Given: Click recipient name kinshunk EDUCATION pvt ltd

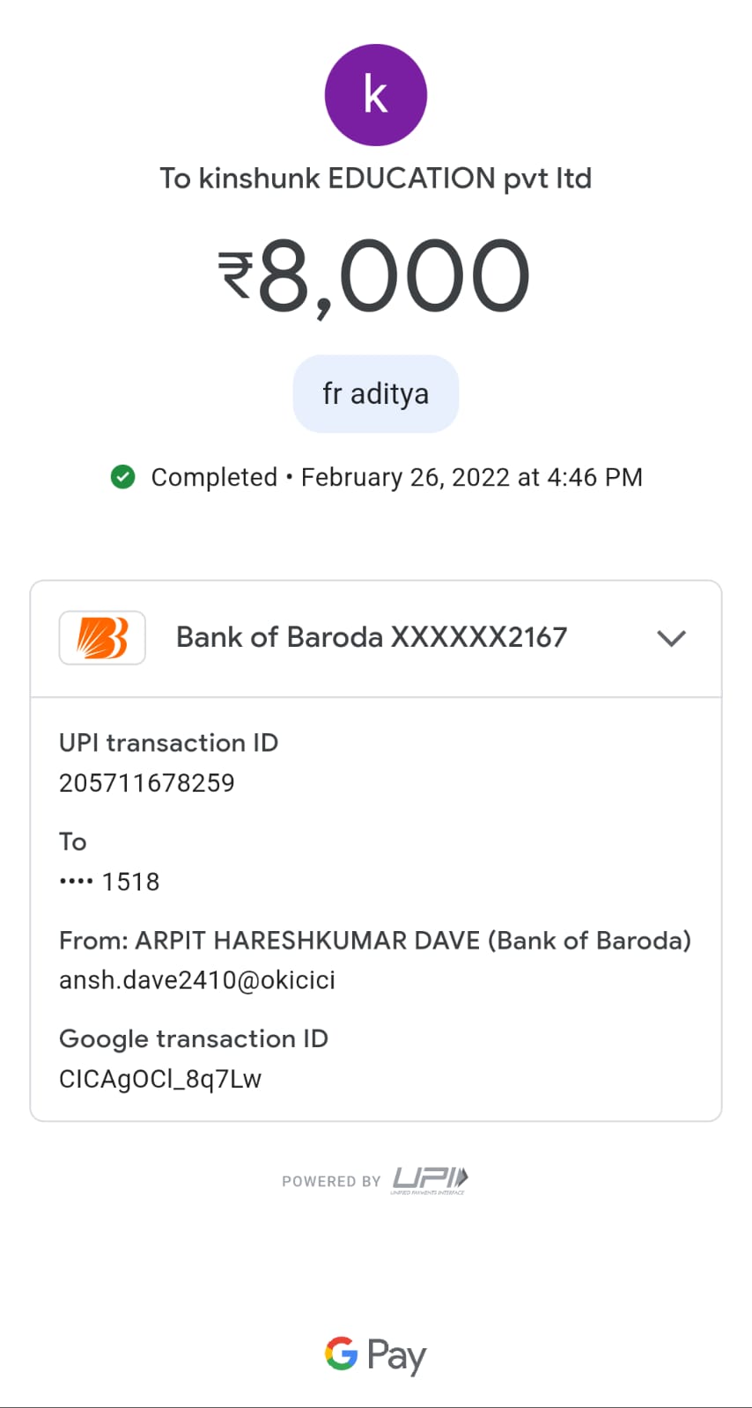Looking at the screenshot, I should [376, 179].
